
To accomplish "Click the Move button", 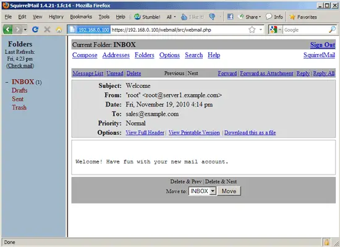I will pyautogui.click(x=229, y=191).
